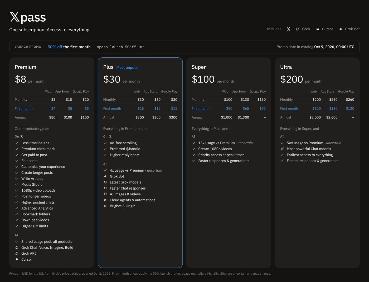Click the Grok icon beside Latest Grok models
Viewport: 369px width, 282px height.
(x=105, y=182)
